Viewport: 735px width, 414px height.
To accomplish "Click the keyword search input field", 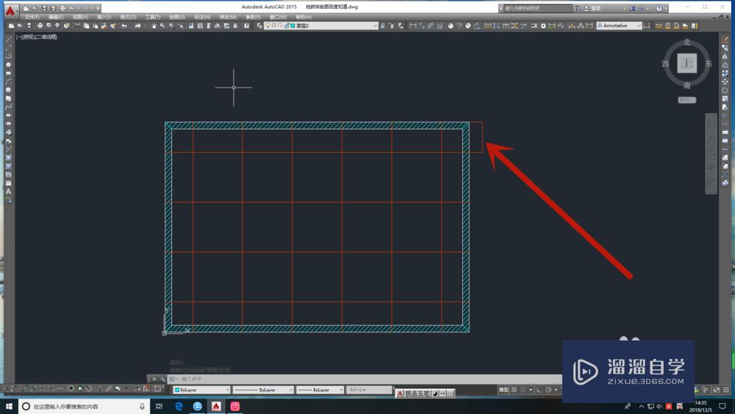I will 538,8.
